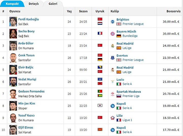Viewport: 183px width, 136px height.
Task: Click the North Macedonia flag for Eljif Elmas
Action: (x=100, y=129)
